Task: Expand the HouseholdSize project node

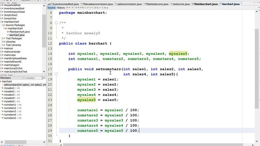Action: coord(1,5)
